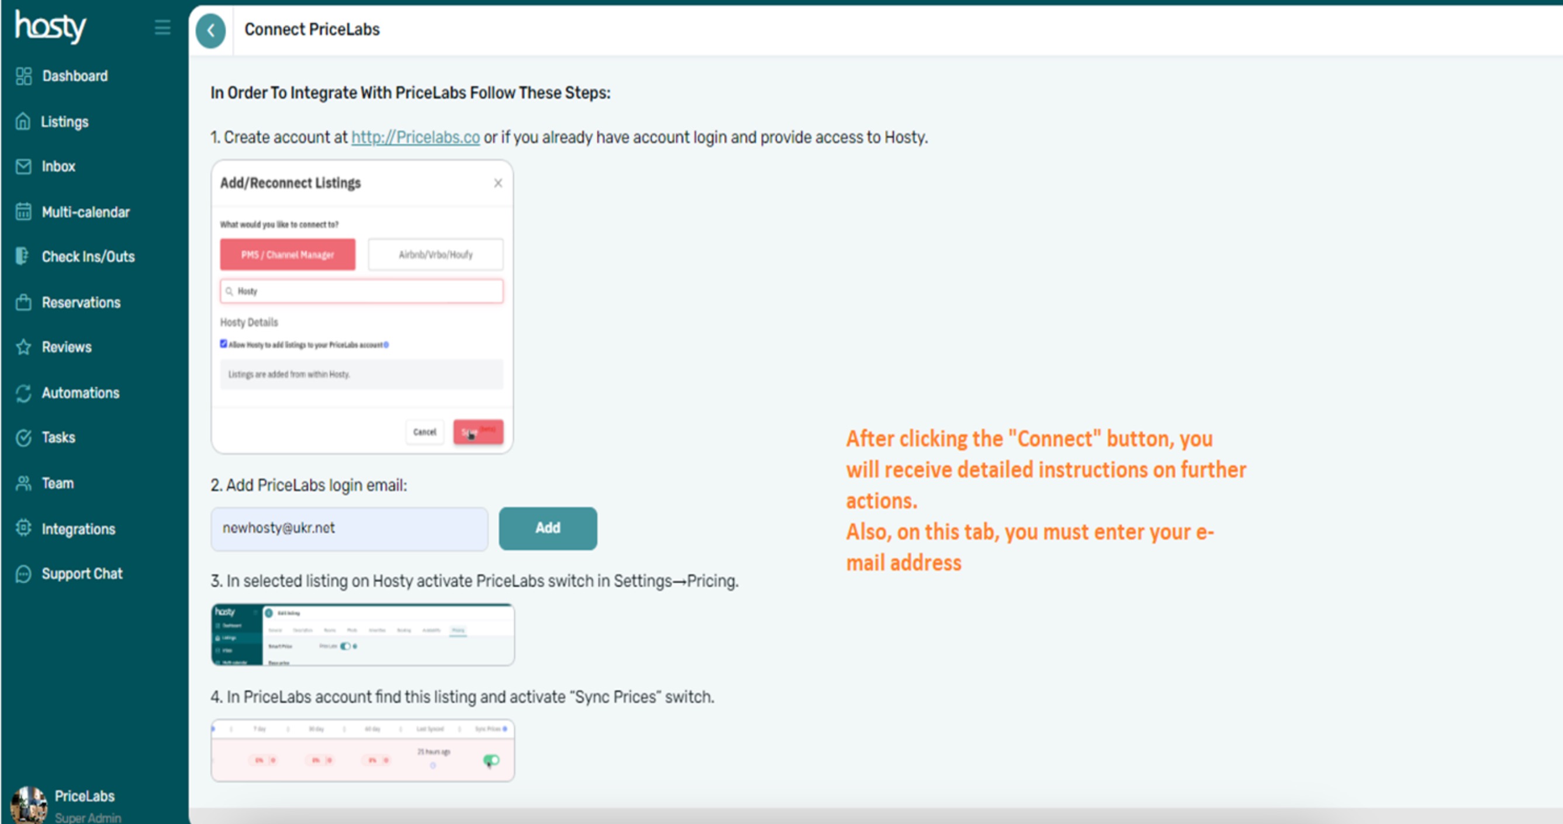Click the Automations refresh icon
Image resolution: width=1563 pixels, height=824 pixels.
tap(23, 393)
